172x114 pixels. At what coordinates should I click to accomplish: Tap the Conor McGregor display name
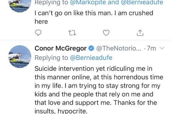(x=61, y=48)
